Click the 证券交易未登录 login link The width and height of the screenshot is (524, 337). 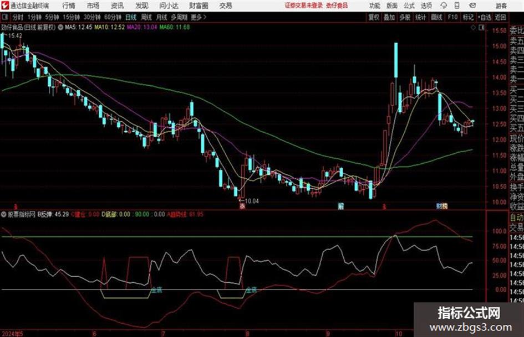click(x=304, y=6)
